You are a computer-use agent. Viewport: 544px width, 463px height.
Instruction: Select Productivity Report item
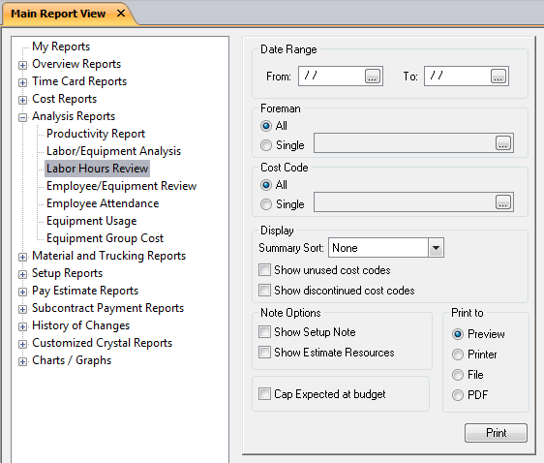(x=96, y=134)
